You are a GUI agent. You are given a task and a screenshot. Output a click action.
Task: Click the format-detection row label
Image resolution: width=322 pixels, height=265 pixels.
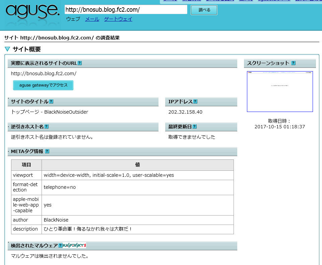coord(25,187)
